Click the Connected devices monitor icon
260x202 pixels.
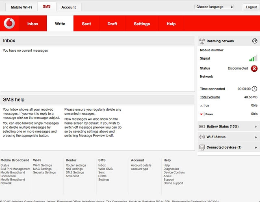(x=202, y=147)
